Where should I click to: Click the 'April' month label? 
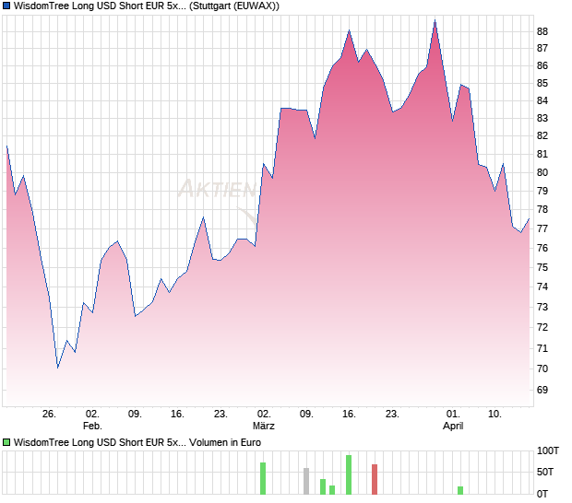453,427
